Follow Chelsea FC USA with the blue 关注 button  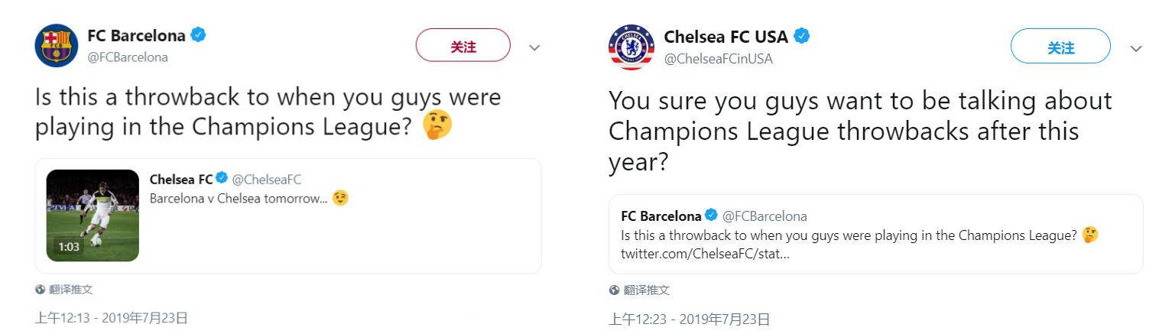[1060, 47]
